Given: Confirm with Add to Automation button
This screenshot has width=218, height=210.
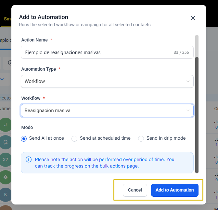Looking at the screenshot, I should tap(174, 190).
